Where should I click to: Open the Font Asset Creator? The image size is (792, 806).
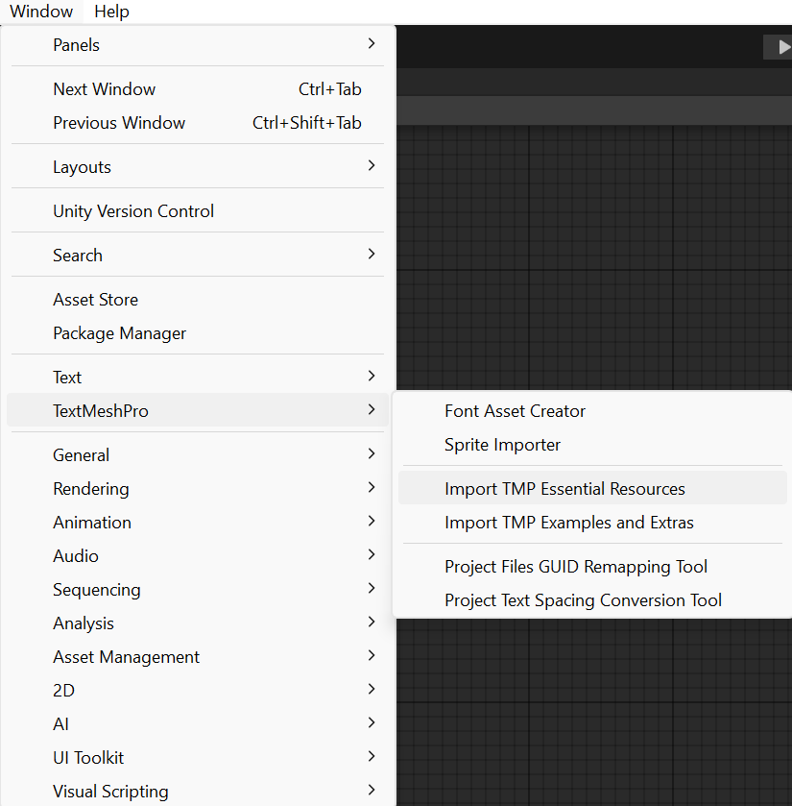516,411
